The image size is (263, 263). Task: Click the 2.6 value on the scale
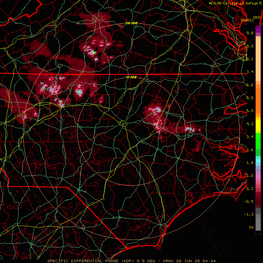[250, 150]
